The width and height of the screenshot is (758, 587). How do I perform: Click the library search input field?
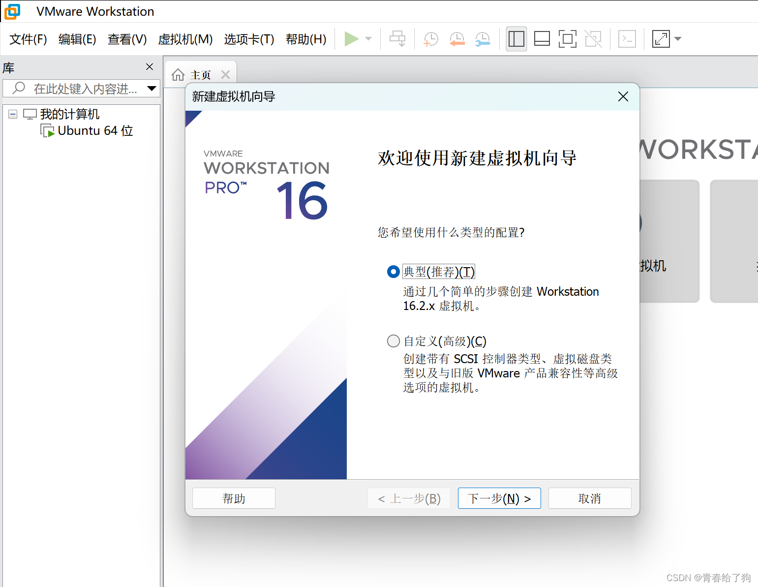pyautogui.click(x=81, y=89)
